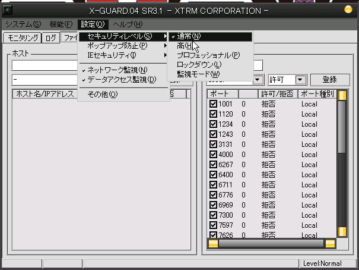Click the second host field containing a dash

point(45,80)
